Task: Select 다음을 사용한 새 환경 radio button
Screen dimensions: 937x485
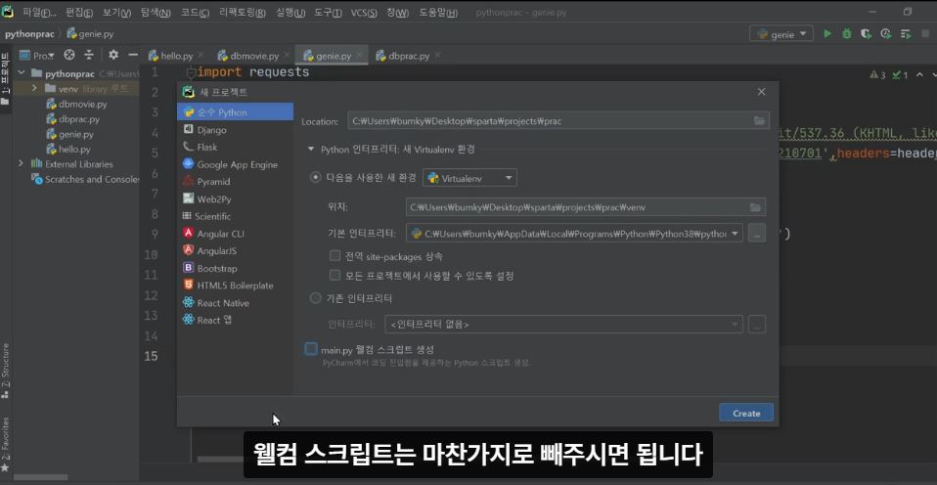Action: tap(316, 177)
